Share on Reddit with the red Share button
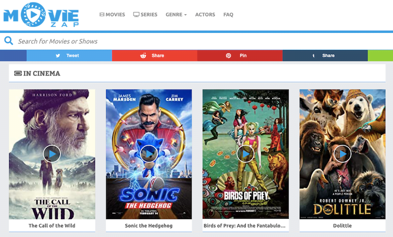Viewport: 393px width, 237px height. (x=155, y=56)
